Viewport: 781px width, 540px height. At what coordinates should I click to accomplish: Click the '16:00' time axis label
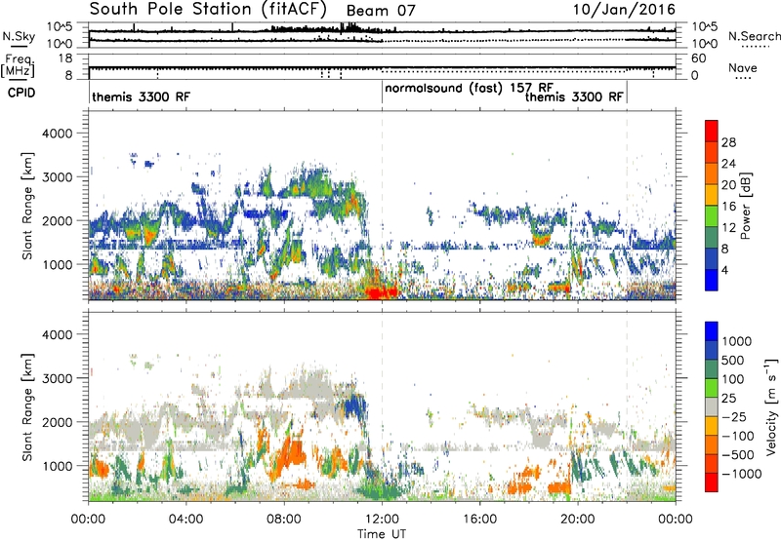pyautogui.click(x=479, y=520)
